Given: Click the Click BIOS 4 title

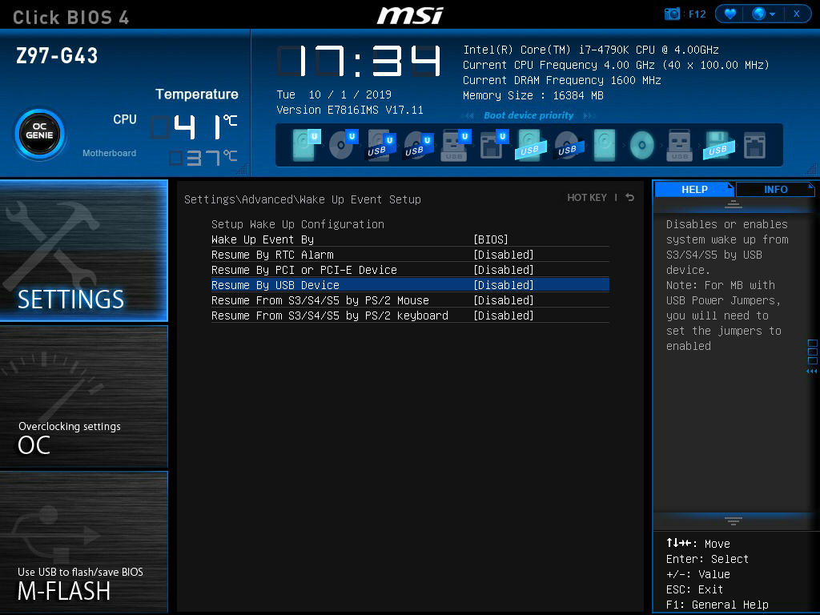Looking at the screenshot, I should [70, 18].
